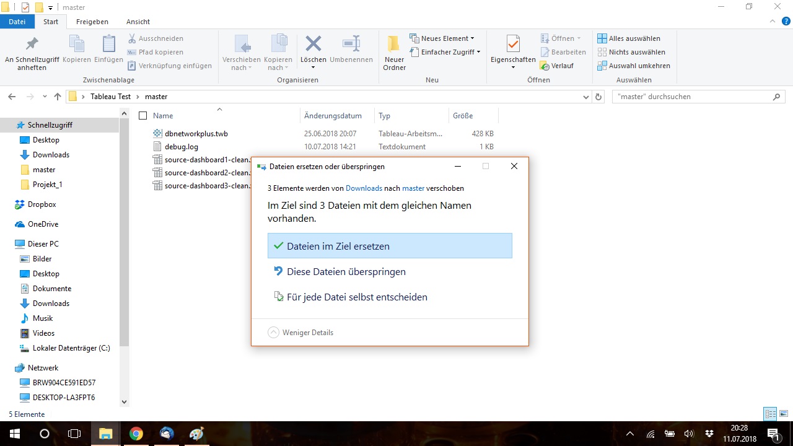Collapse dialog with Weniger Details
This screenshot has height=446, width=793.
pyautogui.click(x=301, y=333)
